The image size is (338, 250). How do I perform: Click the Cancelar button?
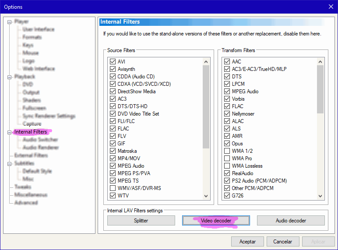(x=283, y=242)
